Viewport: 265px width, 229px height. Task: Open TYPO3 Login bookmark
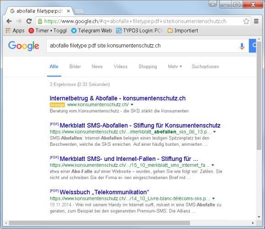coord(139,31)
